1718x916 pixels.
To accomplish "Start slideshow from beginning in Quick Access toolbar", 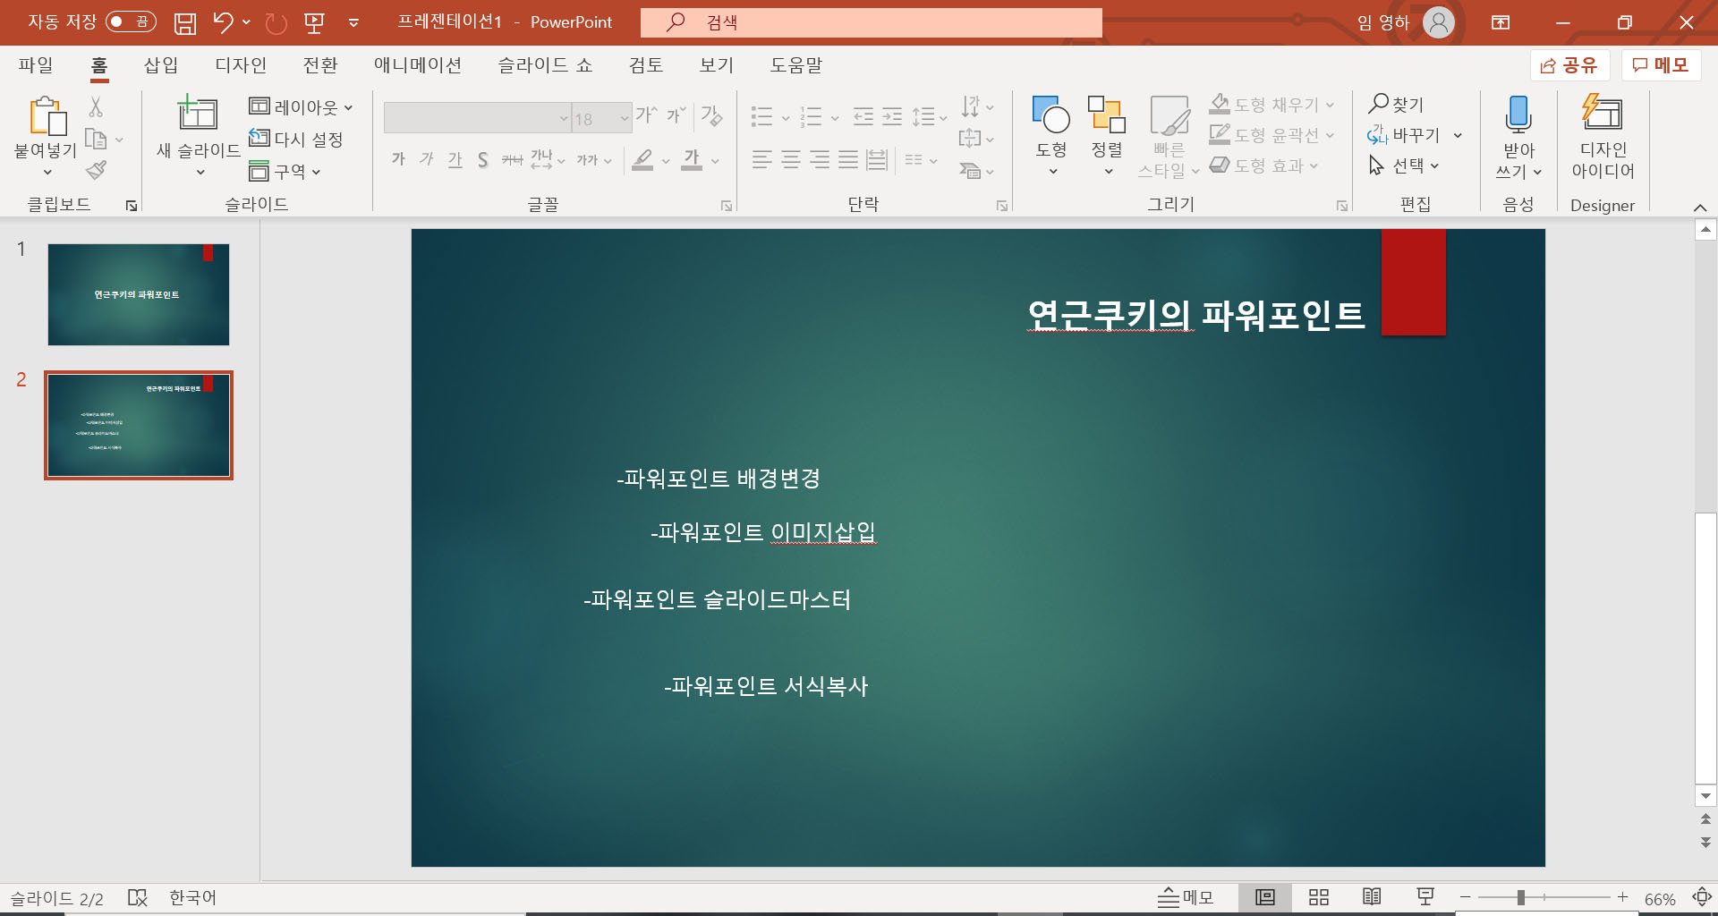I will tap(314, 22).
